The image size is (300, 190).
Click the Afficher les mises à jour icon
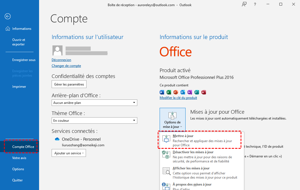(166, 171)
